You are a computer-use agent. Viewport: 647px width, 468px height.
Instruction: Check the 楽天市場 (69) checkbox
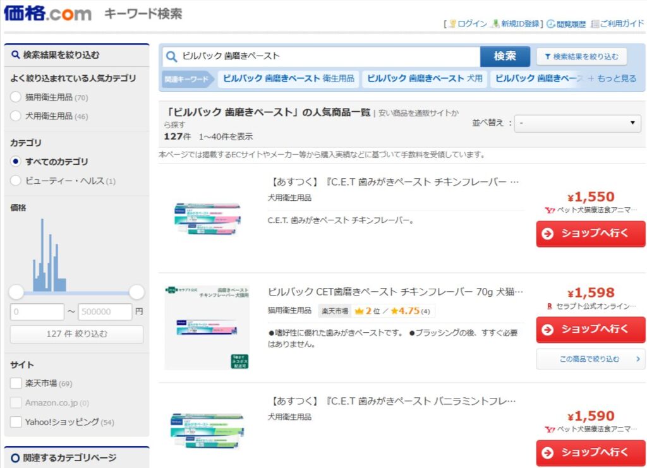click(x=16, y=383)
